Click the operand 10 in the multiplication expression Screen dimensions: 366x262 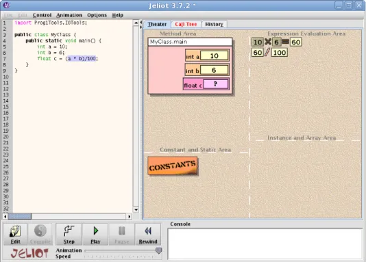(258, 42)
